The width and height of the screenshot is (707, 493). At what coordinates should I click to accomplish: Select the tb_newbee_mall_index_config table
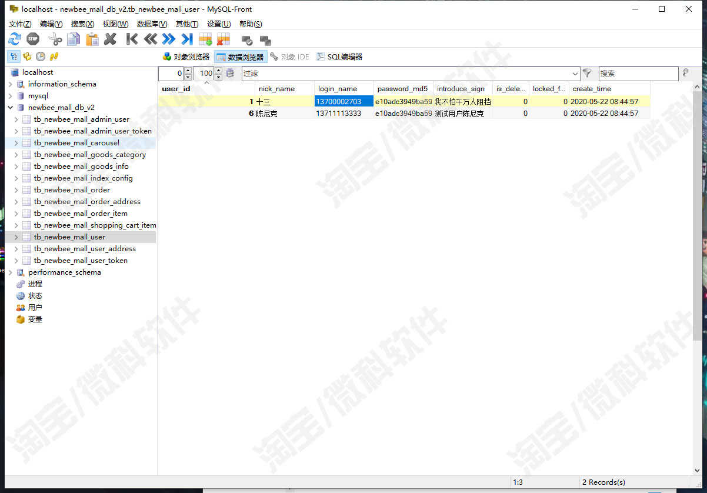[x=83, y=178]
